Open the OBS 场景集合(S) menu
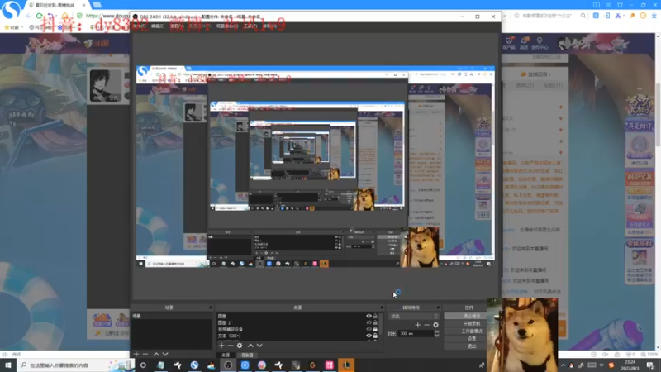661x372 pixels. coord(227,26)
